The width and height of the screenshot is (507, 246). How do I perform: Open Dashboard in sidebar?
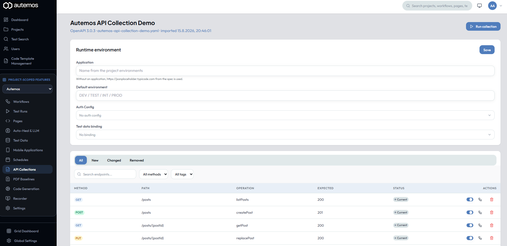[20, 20]
